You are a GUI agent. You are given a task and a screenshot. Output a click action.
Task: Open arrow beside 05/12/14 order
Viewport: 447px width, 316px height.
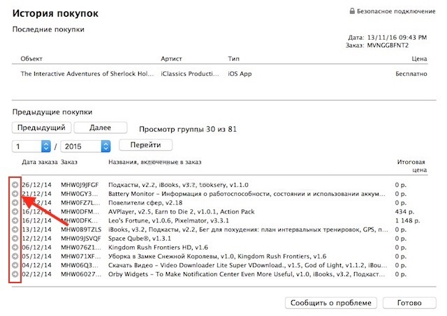click(15, 257)
